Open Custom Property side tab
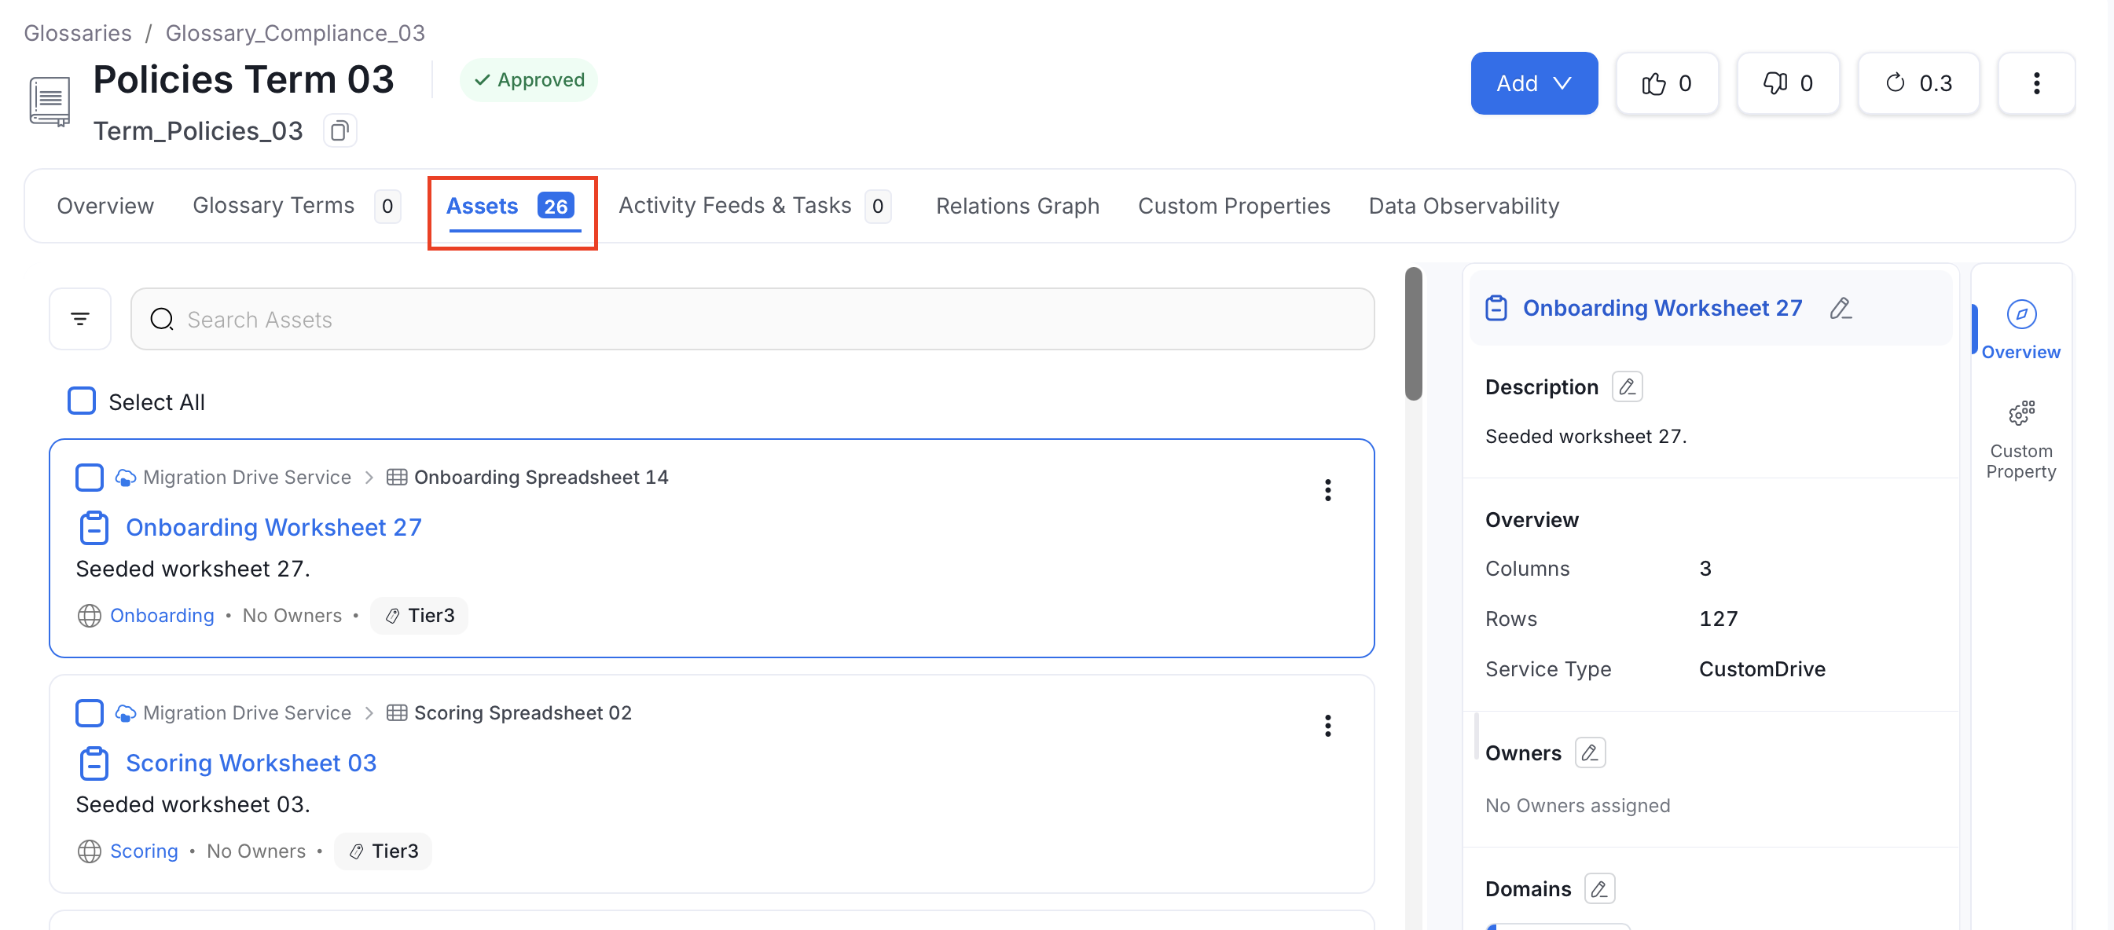 [x=2020, y=441]
